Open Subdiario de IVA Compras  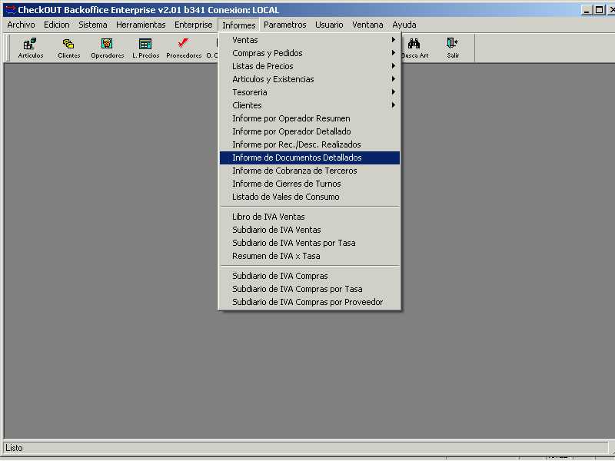pos(310,276)
